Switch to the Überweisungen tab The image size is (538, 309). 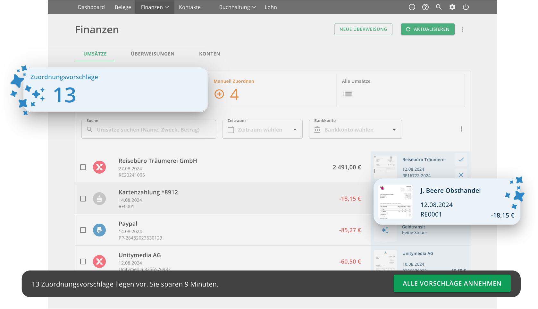(x=153, y=54)
